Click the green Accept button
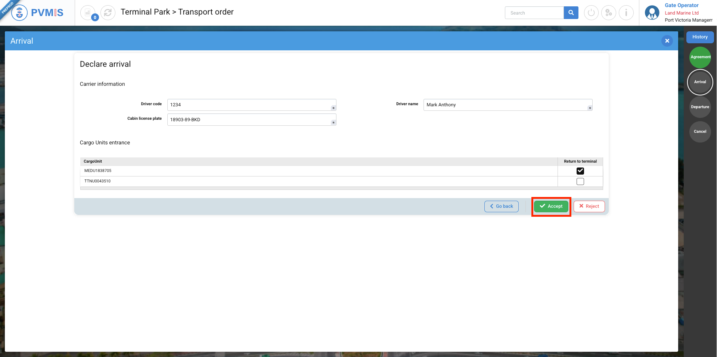This screenshot has width=717, height=357. point(551,206)
